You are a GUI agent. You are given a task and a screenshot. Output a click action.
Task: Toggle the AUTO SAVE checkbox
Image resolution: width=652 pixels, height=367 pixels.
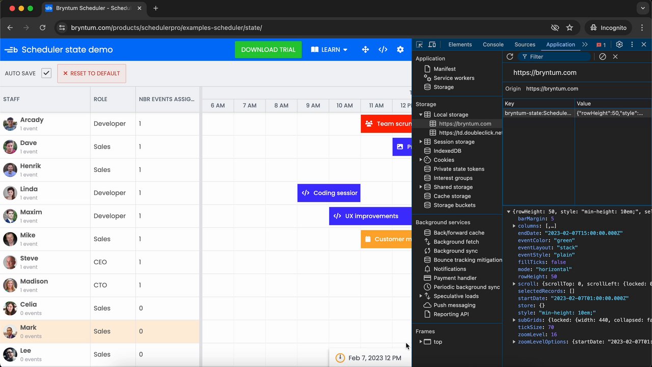point(46,73)
